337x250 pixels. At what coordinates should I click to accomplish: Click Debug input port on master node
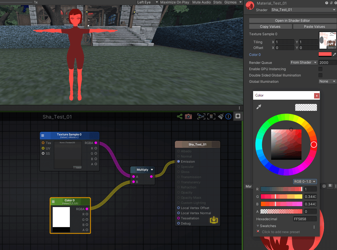tap(178, 223)
